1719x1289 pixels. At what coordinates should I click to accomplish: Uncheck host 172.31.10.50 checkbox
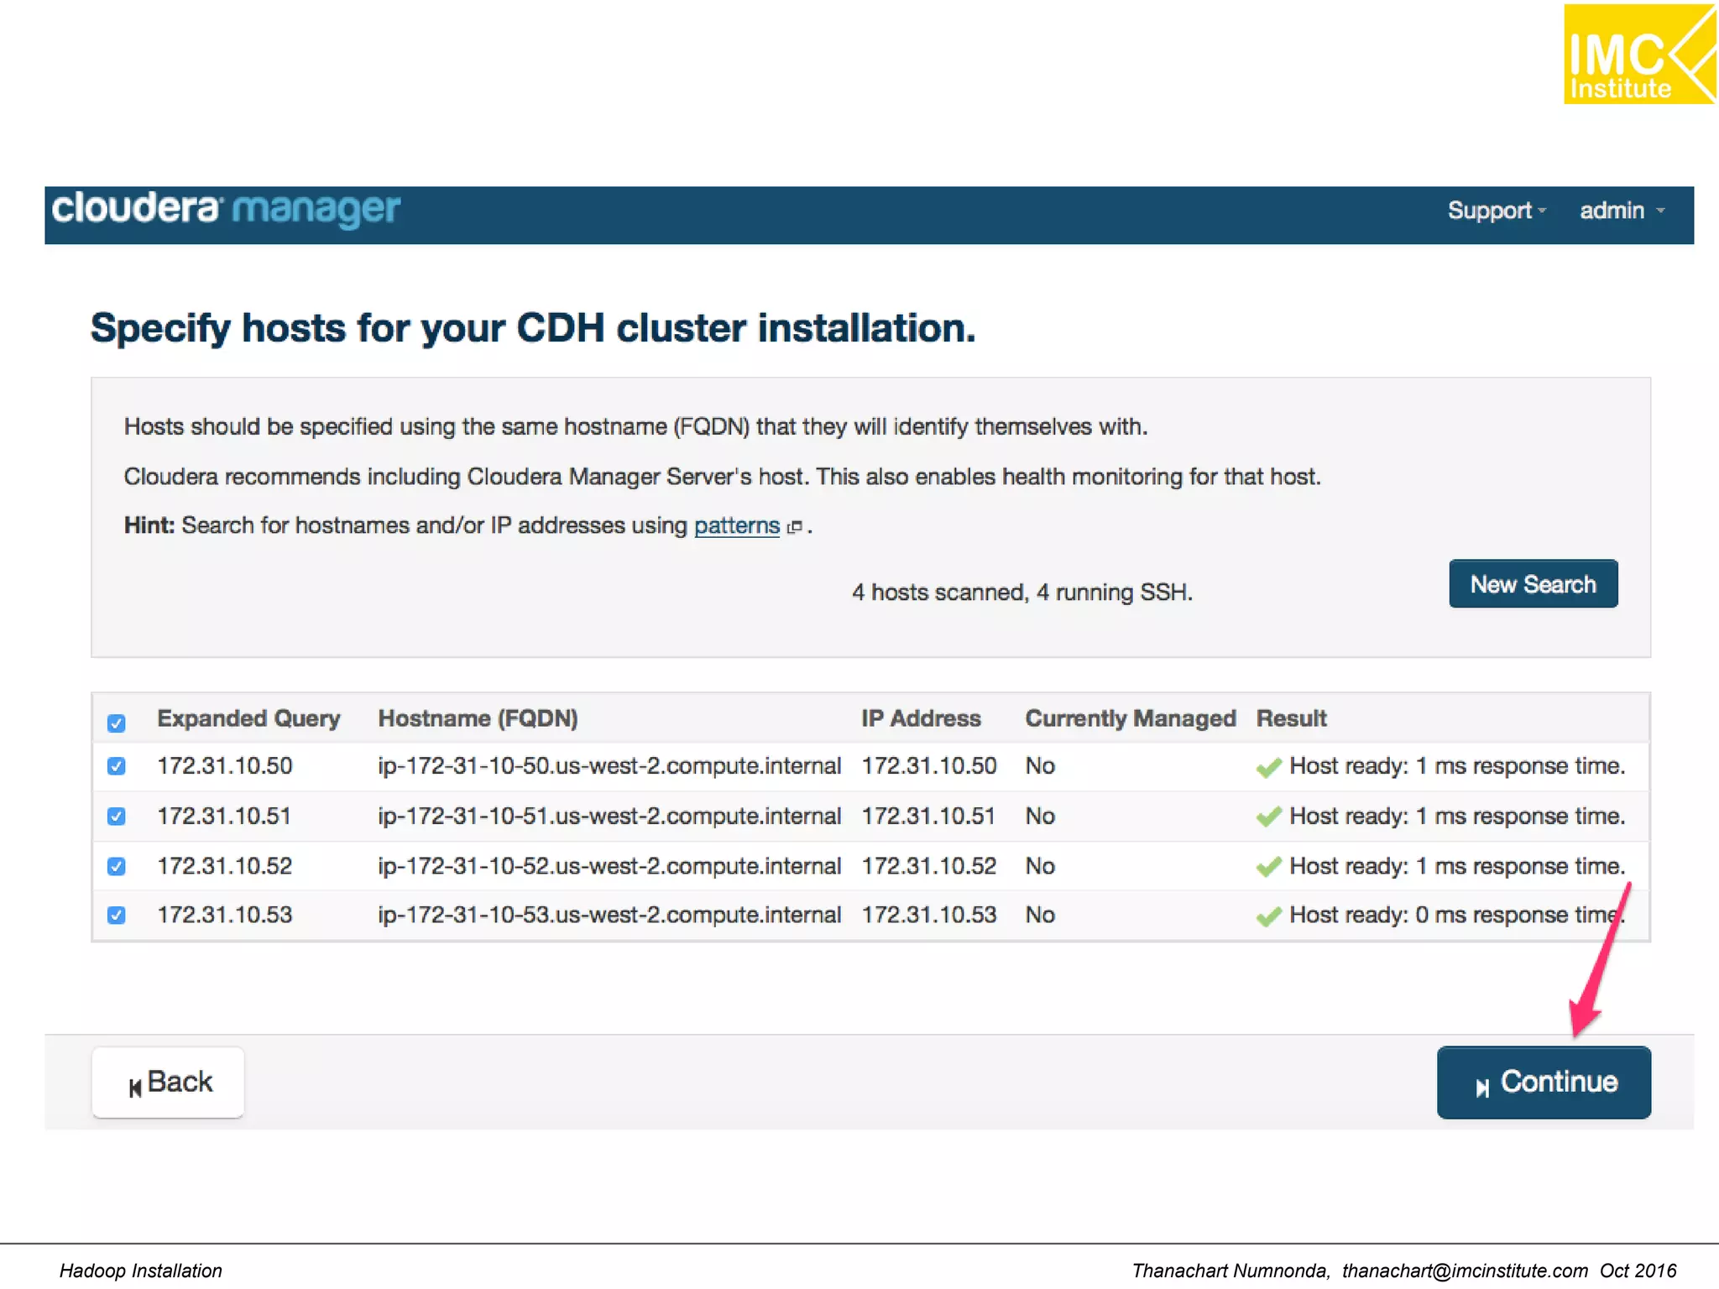pyautogui.click(x=117, y=766)
